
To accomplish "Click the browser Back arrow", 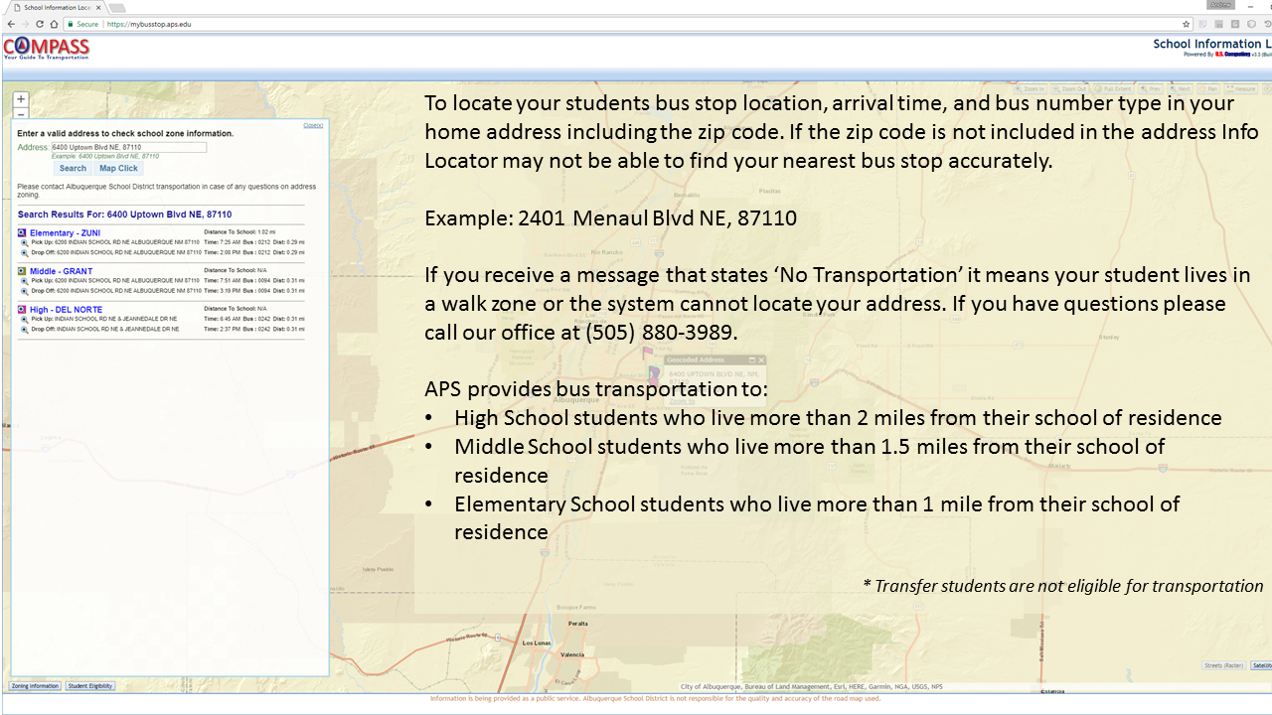I will (11, 24).
